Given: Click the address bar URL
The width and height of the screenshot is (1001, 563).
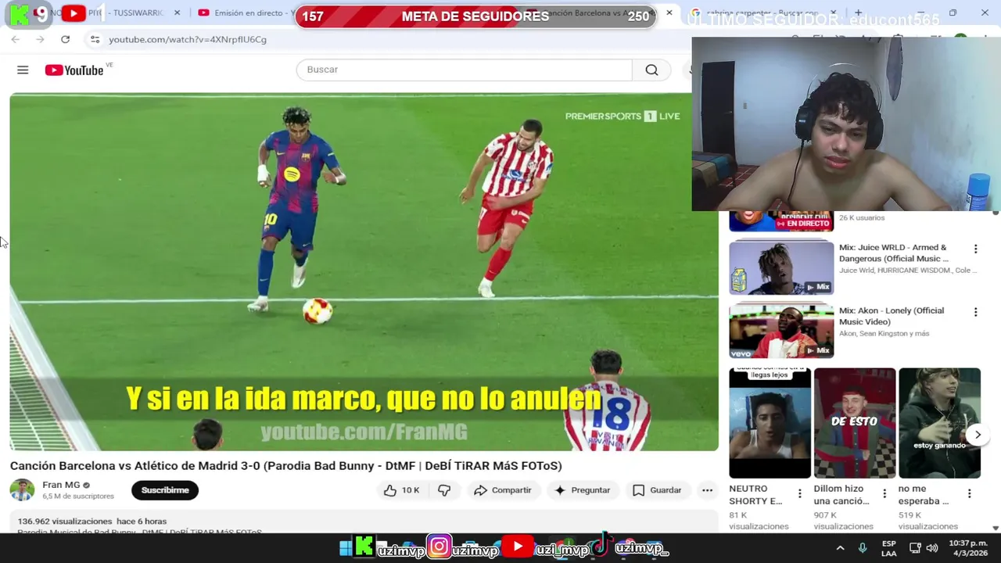Looking at the screenshot, I should 188,39.
